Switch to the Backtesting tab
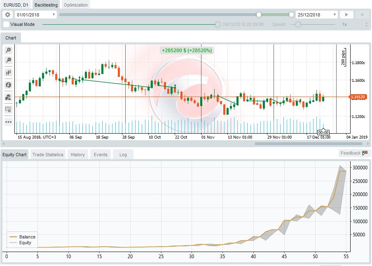 46,5
